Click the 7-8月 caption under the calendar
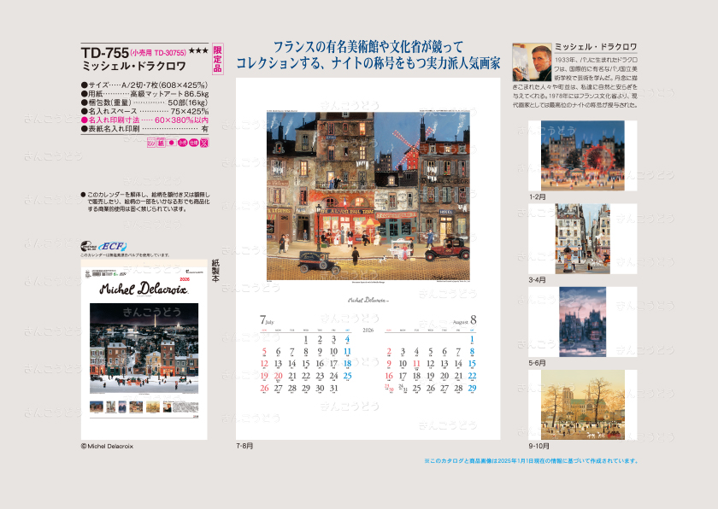The height and width of the screenshot is (509, 718). [244, 446]
